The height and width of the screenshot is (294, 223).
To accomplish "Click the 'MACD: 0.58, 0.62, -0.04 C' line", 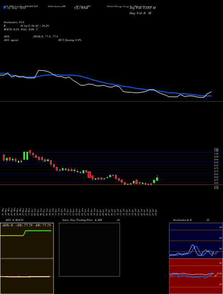I will [21, 29].
